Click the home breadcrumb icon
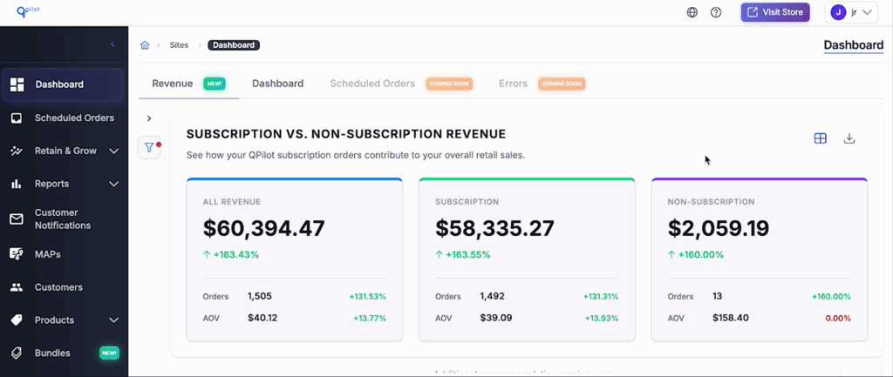 point(145,45)
